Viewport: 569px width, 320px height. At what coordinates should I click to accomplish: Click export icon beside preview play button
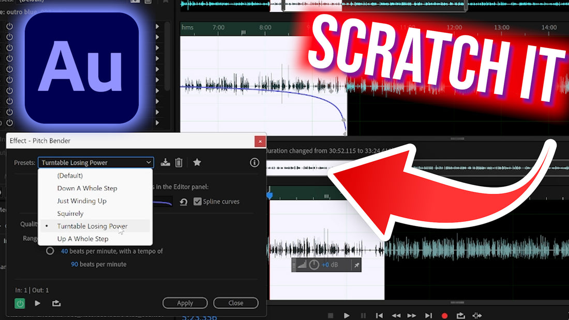coord(56,303)
